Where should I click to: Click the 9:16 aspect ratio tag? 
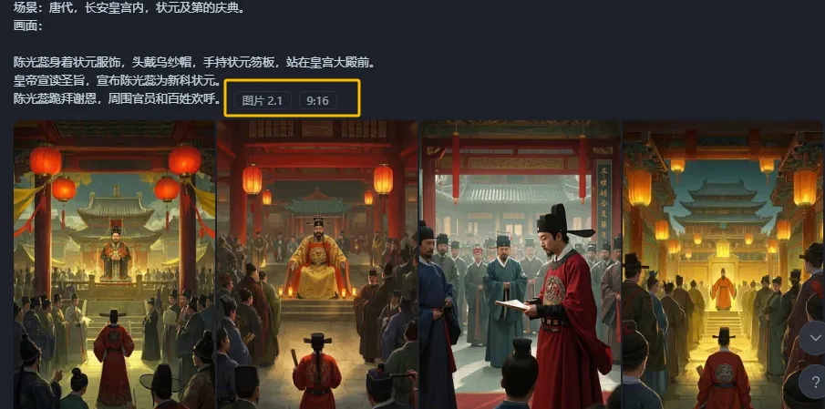point(318,100)
